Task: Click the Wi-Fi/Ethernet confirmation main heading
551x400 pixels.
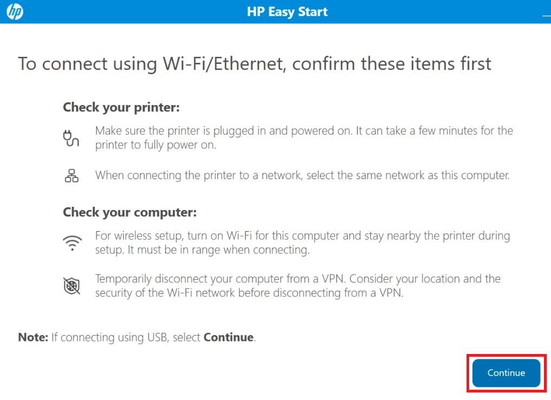Action: click(x=255, y=64)
